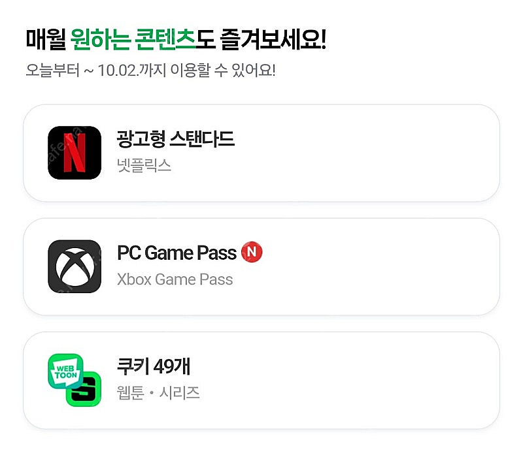Click the 매월 word in the heading

tap(46, 39)
